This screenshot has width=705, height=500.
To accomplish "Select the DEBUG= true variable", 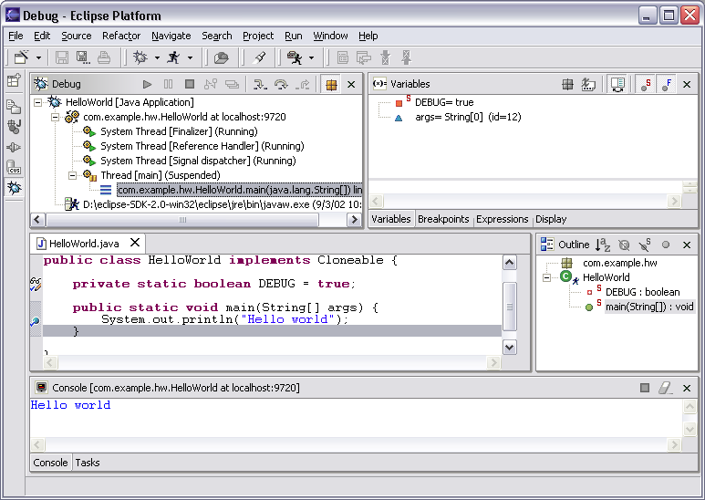I will pos(444,102).
